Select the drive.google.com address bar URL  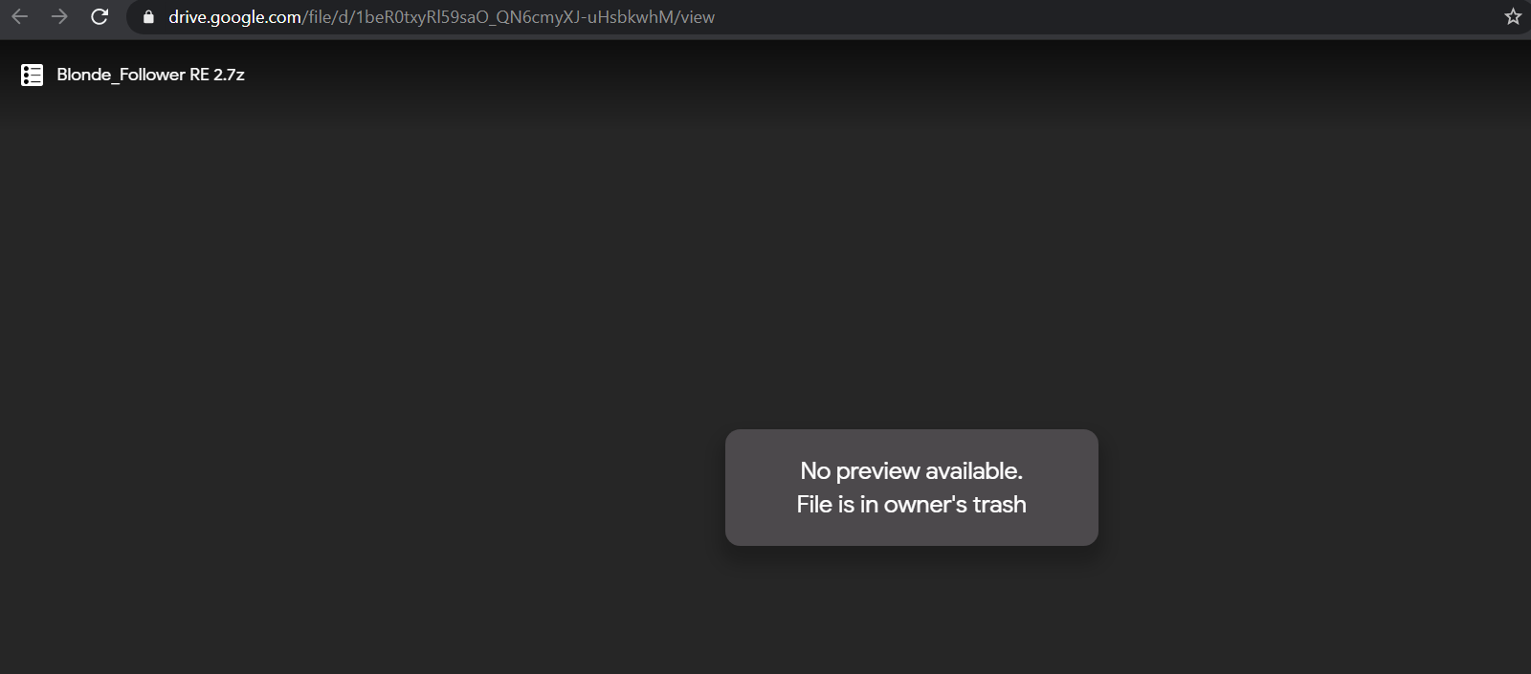coord(441,17)
